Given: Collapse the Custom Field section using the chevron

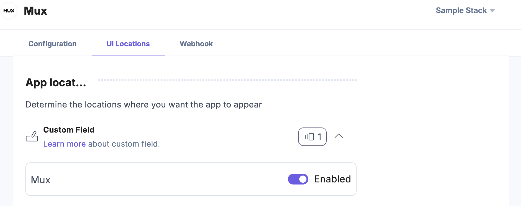Looking at the screenshot, I should click(339, 136).
